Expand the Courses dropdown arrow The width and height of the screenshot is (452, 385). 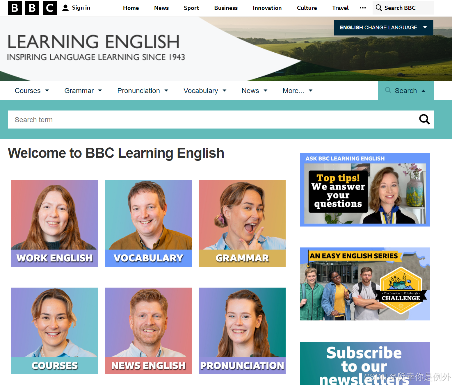(x=47, y=91)
